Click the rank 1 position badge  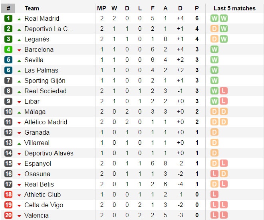(8, 18)
